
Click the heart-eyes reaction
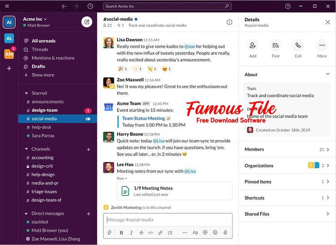click(x=166, y=69)
